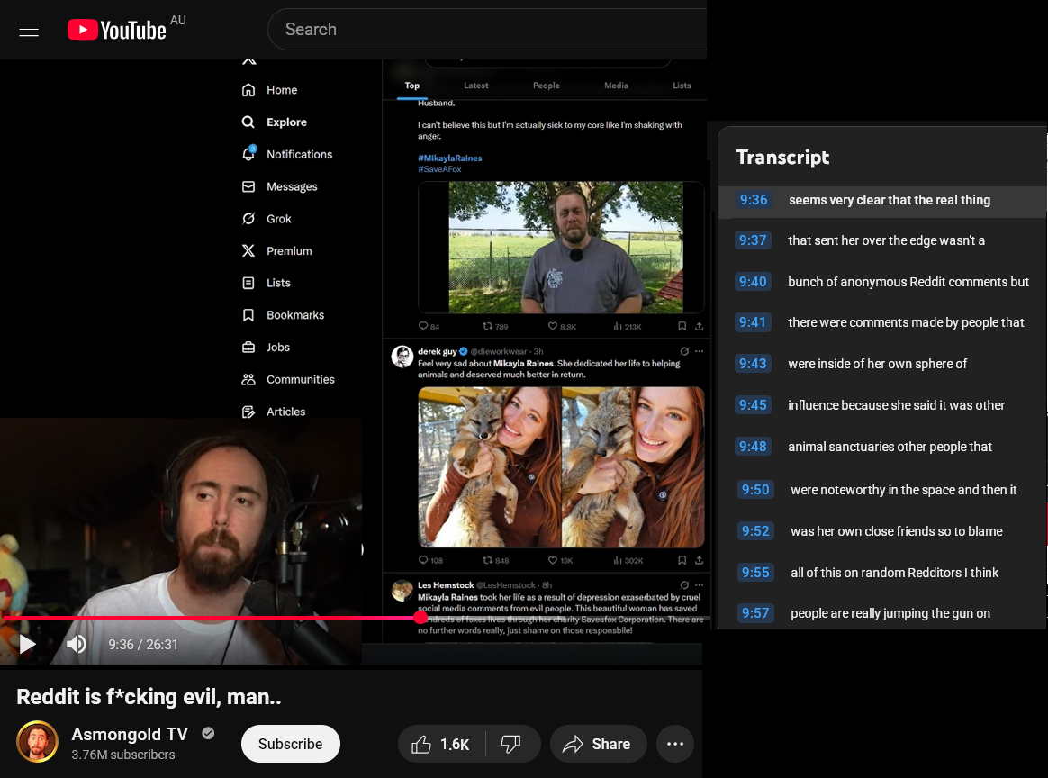Jump to transcript timestamp 9:57
The width and height of the screenshot is (1048, 778).
click(755, 613)
